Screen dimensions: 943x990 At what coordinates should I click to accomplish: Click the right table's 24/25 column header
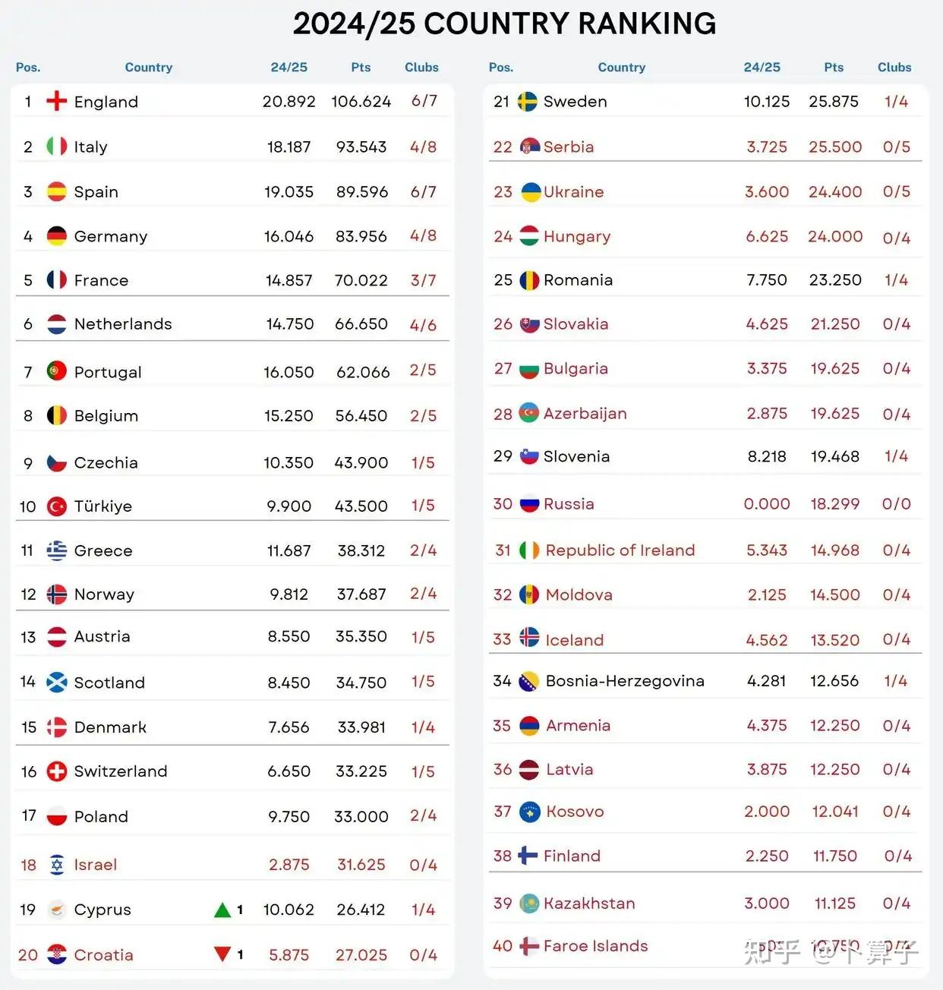pyautogui.click(x=762, y=68)
